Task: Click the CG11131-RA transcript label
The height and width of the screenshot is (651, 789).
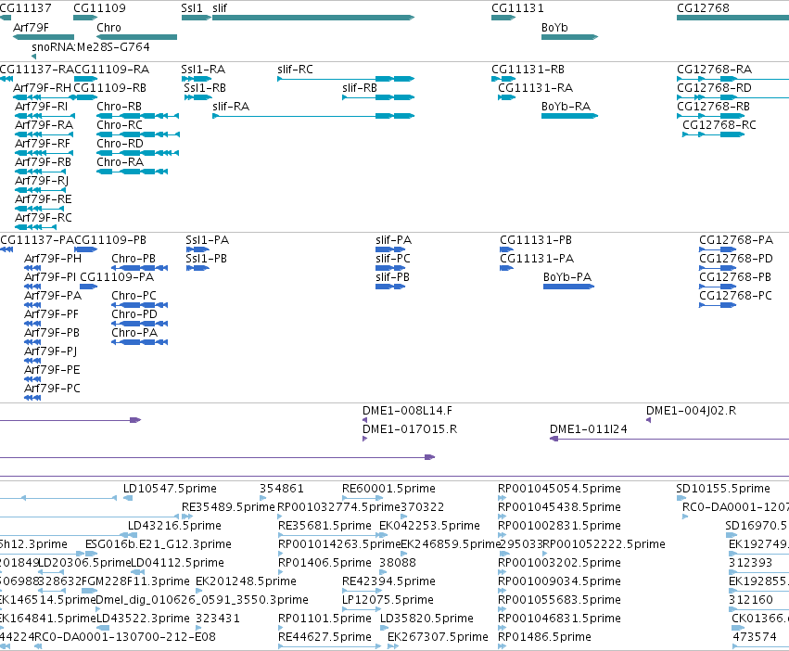Action: [535, 88]
